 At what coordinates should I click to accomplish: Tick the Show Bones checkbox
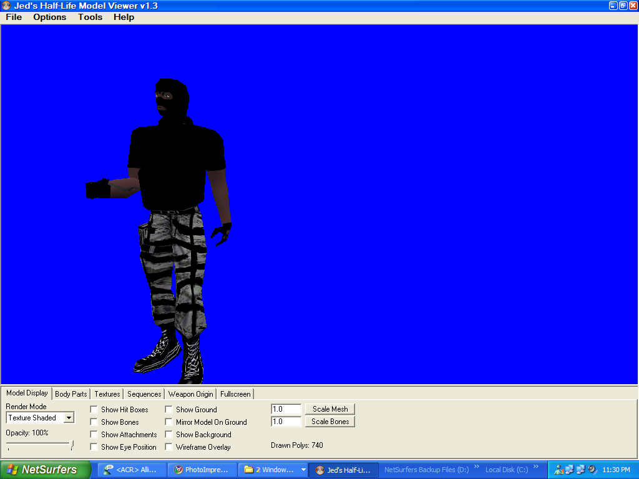click(94, 422)
